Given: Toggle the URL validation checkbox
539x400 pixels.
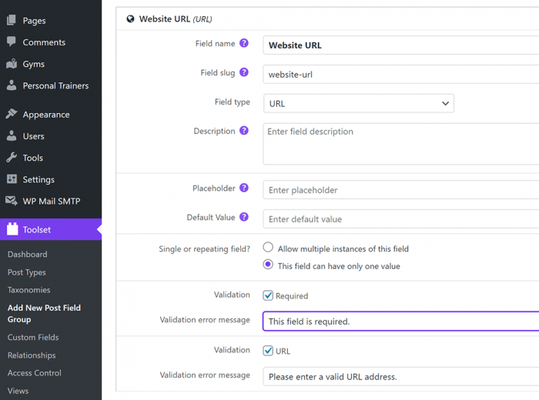Looking at the screenshot, I should pyautogui.click(x=268, y=351).
